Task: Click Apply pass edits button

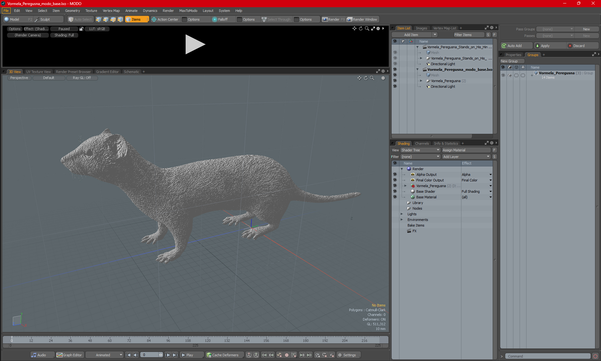Action: click(550, 46)
